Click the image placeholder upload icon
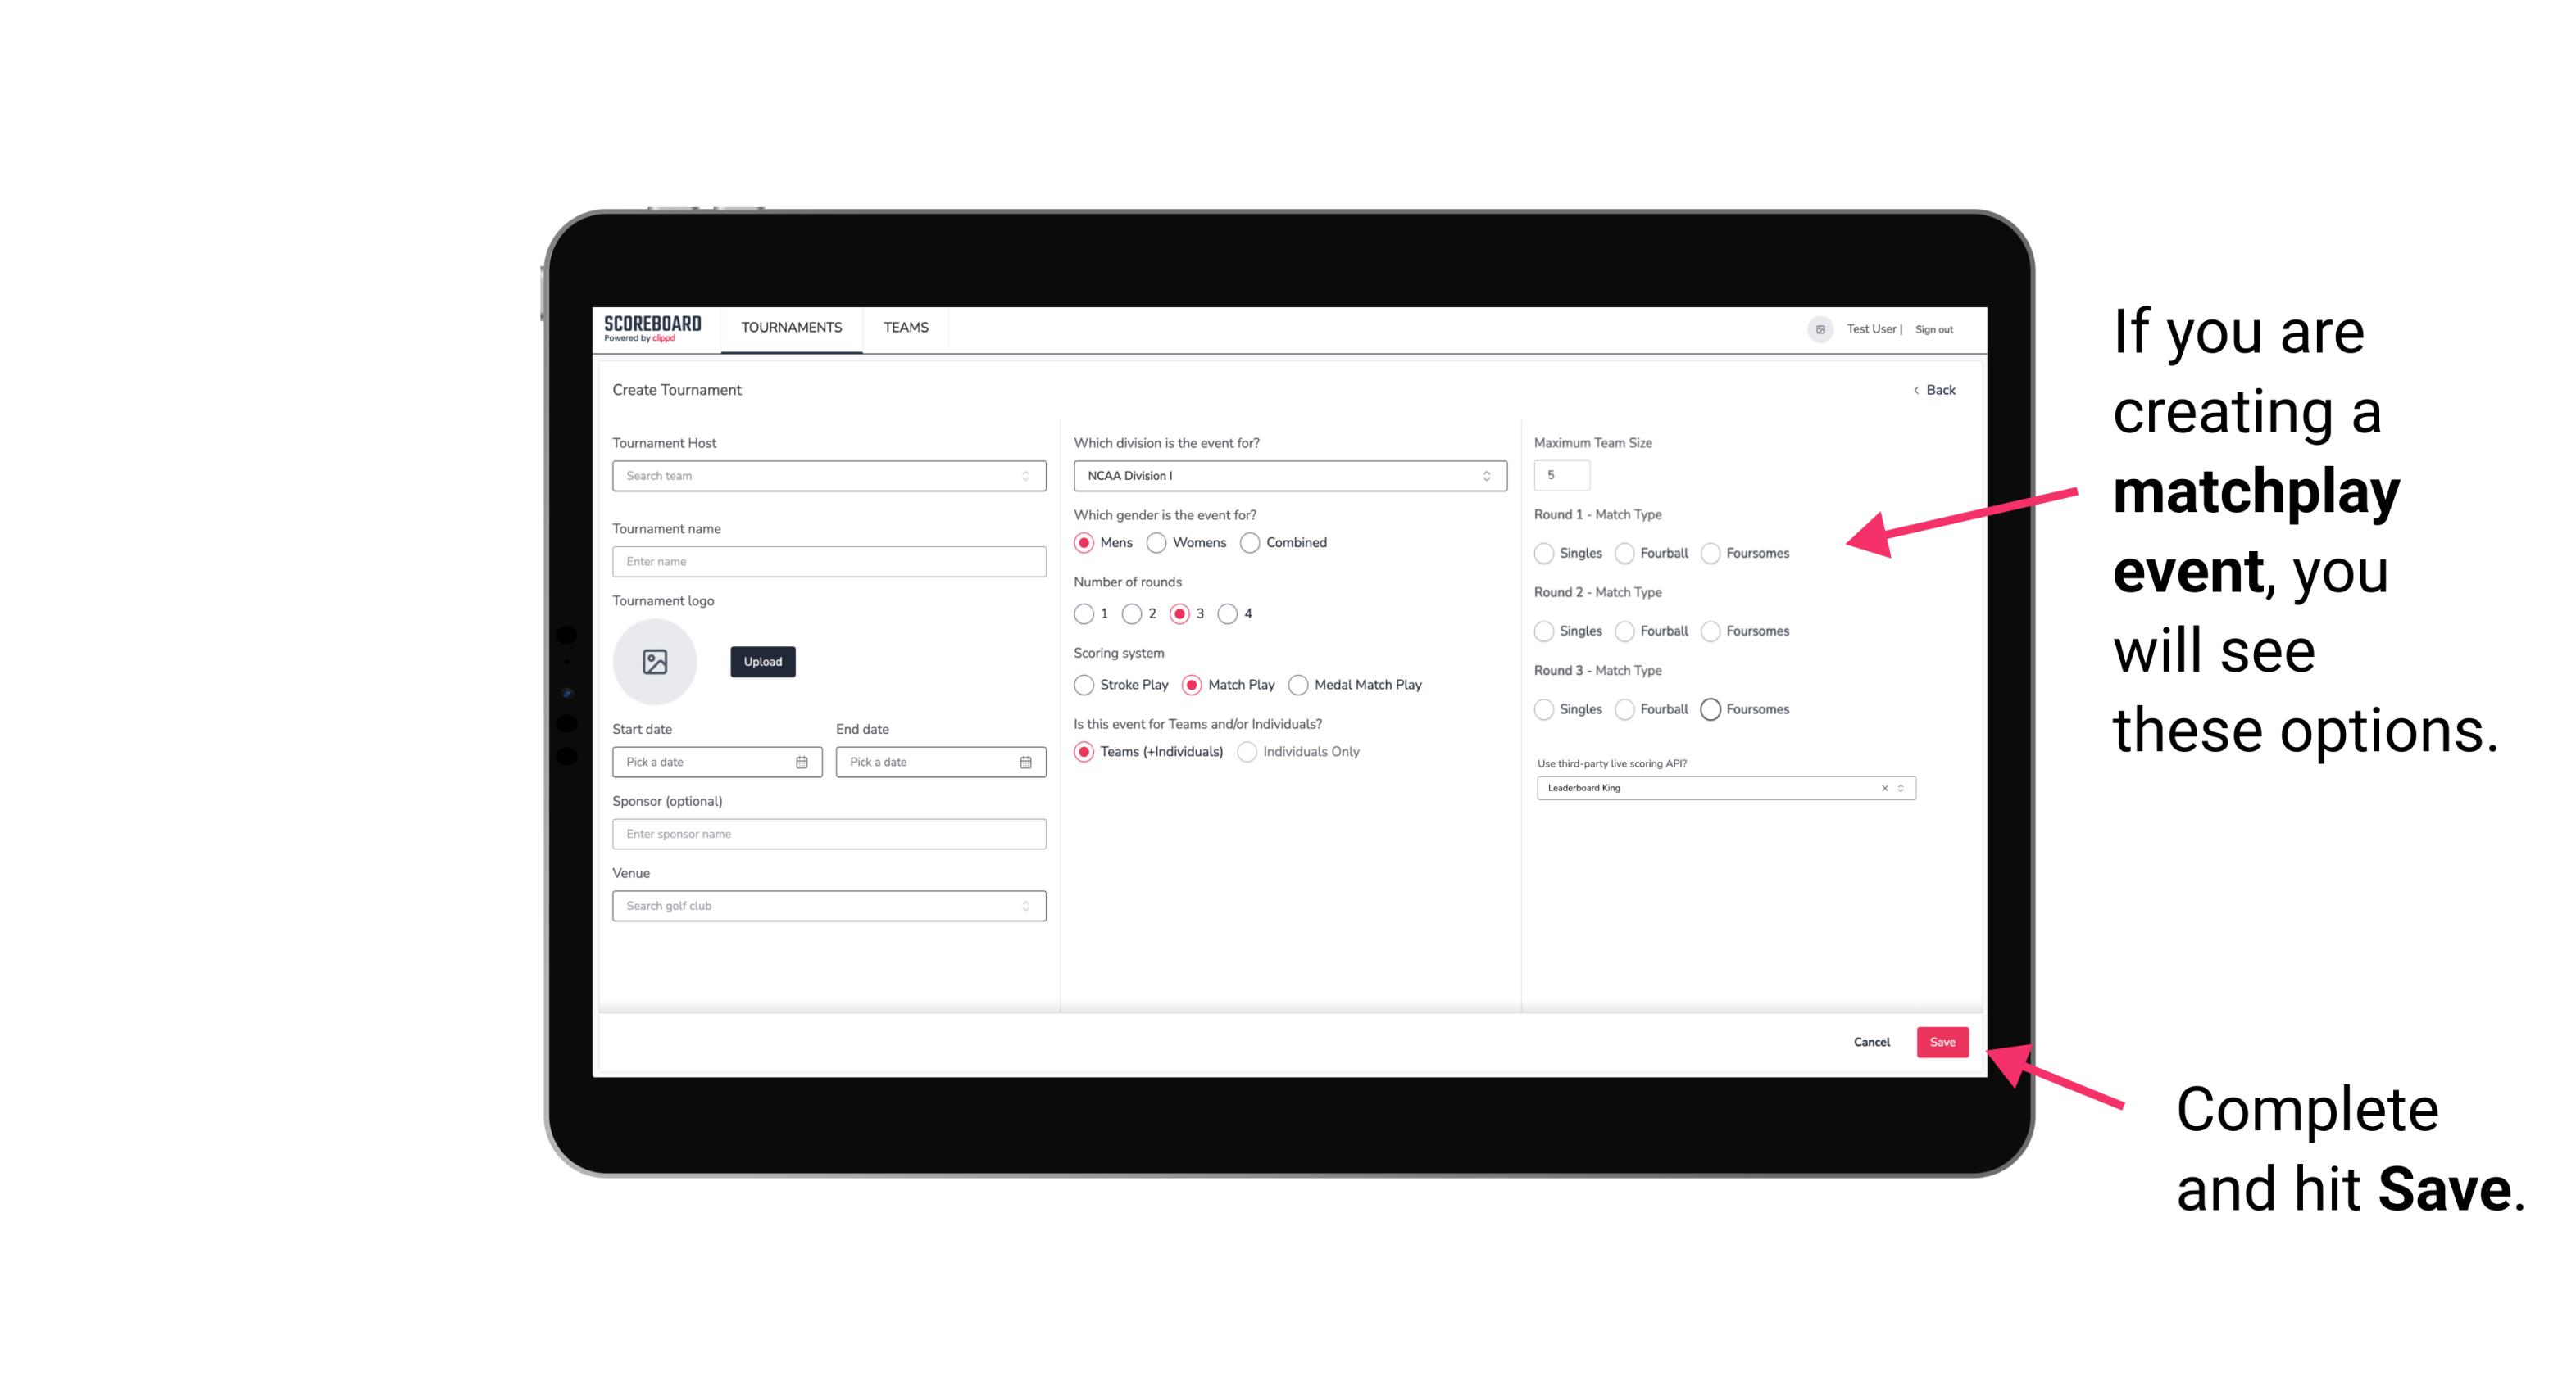2576x1385 pixels. [x=656, y=663]
